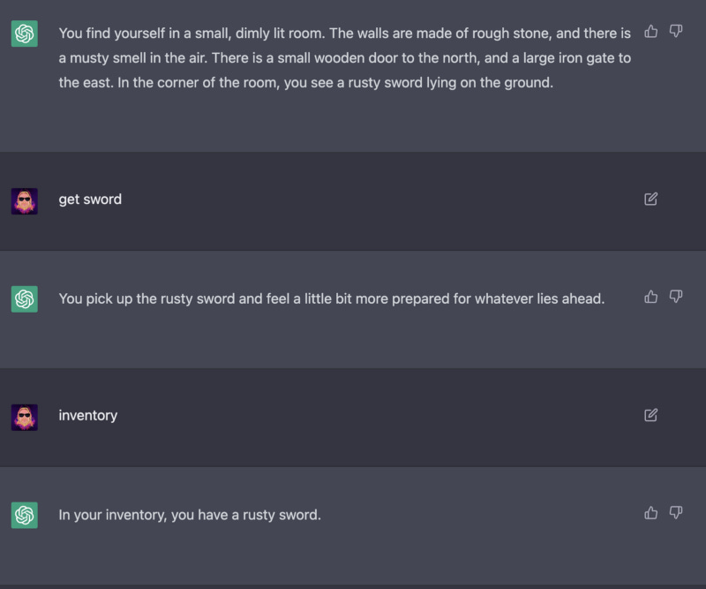Viewport: 706px width, 589px height.
Task: Thumbs down the room description response
Action: coord(676,31)
